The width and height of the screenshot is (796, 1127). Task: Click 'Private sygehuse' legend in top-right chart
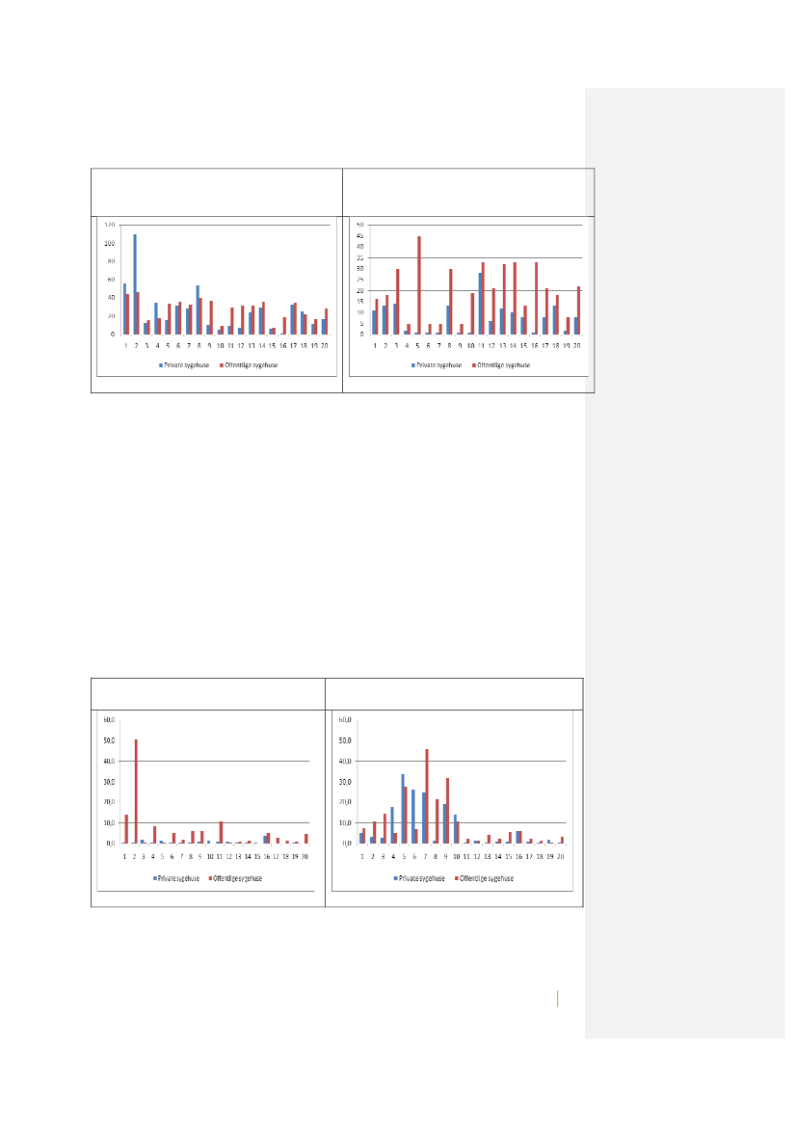point(437,365)
